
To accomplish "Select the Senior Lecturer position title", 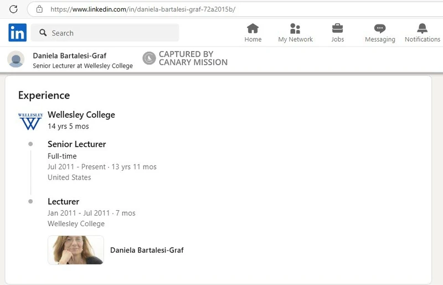I will 77,144.
